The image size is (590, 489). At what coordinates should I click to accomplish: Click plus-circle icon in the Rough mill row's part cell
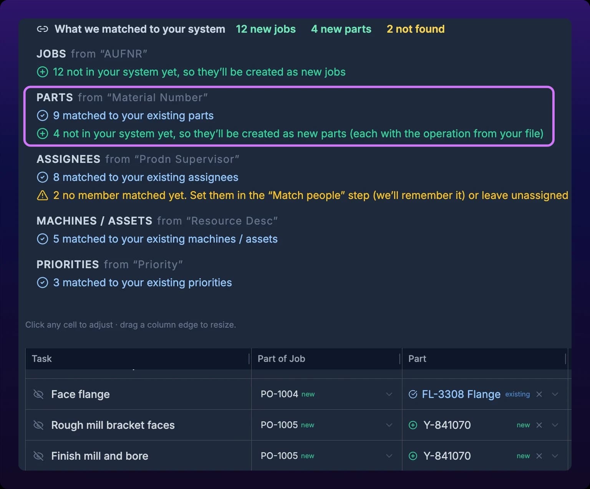(x=413, y=425)
